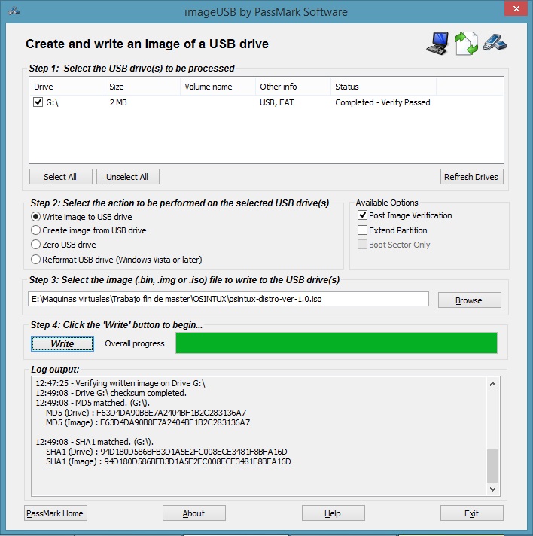Click the USB drive icon in header
This screenshot has width=533, height=536.
pyautogui.click(x=495, y=43)
